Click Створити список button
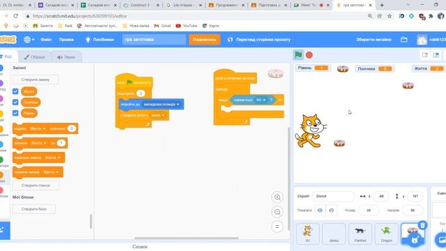 (x=36, y=185)
